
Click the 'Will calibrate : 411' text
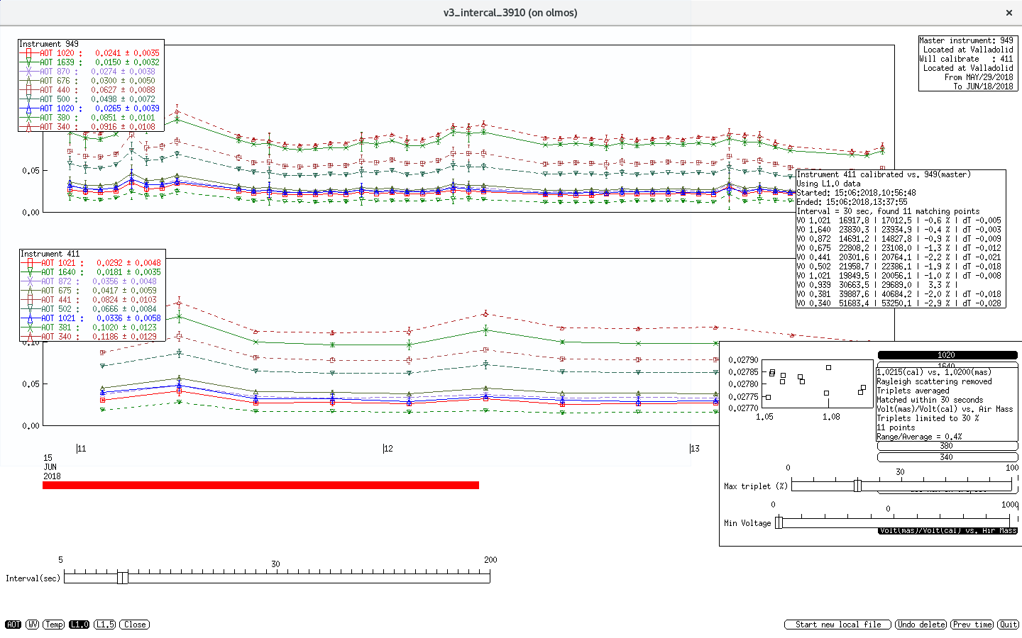tap(967, 59)
